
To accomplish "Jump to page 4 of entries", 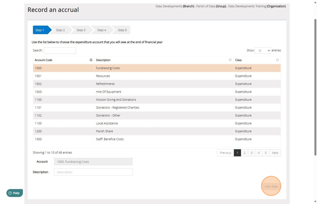I will tap(259, 153).
